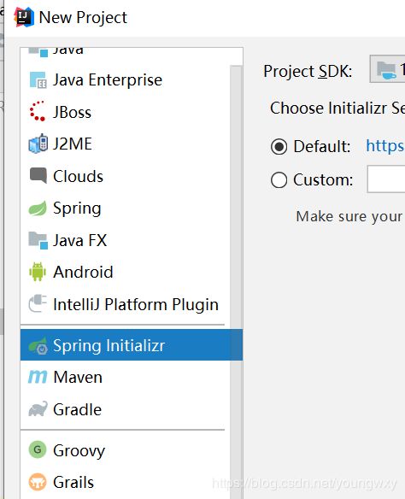Click the Java Enterprise icon
The image size is (405, 499).
[38, 79]
